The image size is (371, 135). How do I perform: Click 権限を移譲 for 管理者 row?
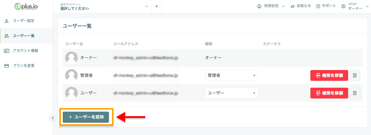point(329,75)
